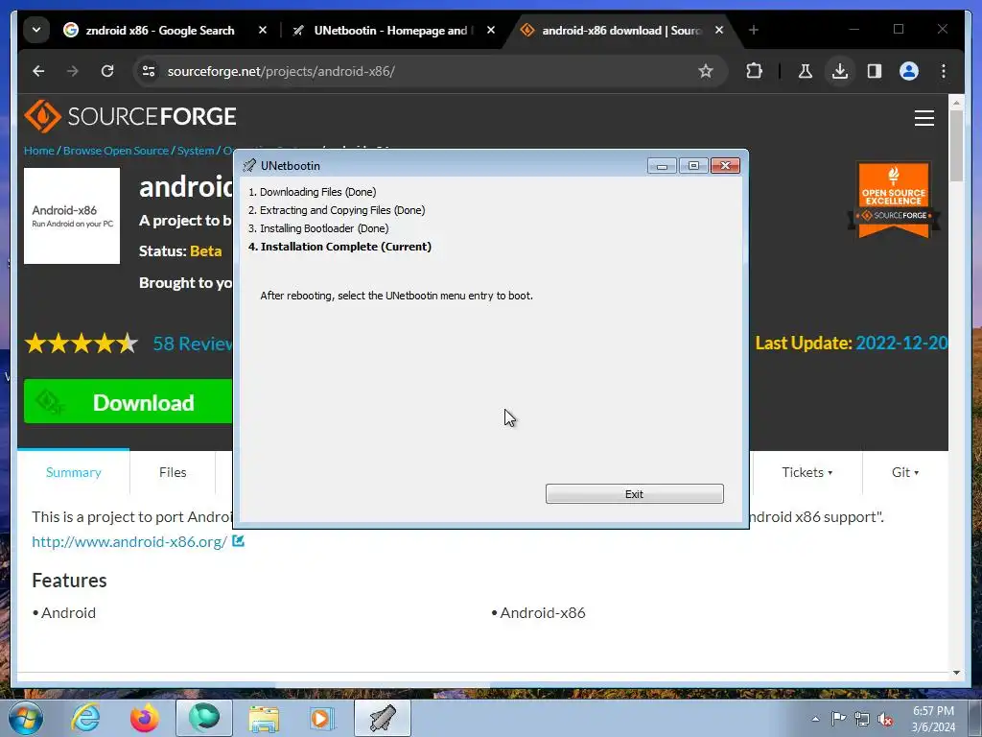Click the Last Update date 2022-12-20
The image size is (982, 737).
pos(901,344)
